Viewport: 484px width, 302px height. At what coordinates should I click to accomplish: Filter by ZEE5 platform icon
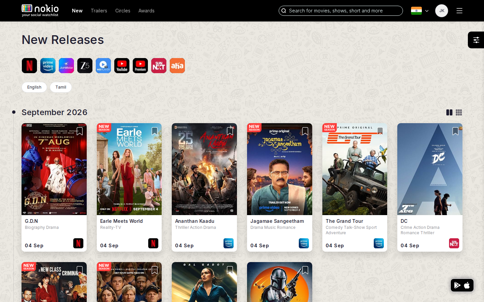click(85, 65)
